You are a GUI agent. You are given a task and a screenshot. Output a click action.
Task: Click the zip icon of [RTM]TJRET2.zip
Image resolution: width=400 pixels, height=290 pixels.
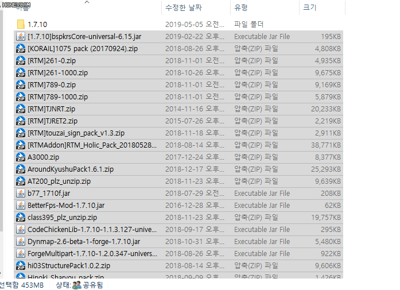point(21,121)
